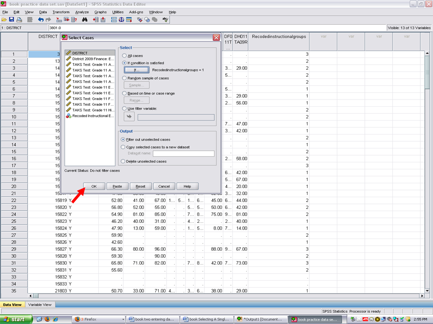Click the Print toolbar icon
Viewport: 433px width, 324px height.
(19, 20)
